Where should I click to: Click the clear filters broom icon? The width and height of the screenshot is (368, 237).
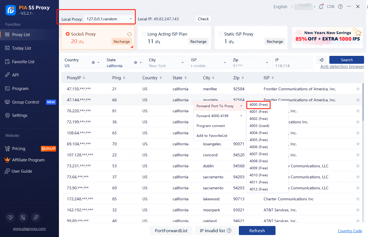tap(321, 60)
